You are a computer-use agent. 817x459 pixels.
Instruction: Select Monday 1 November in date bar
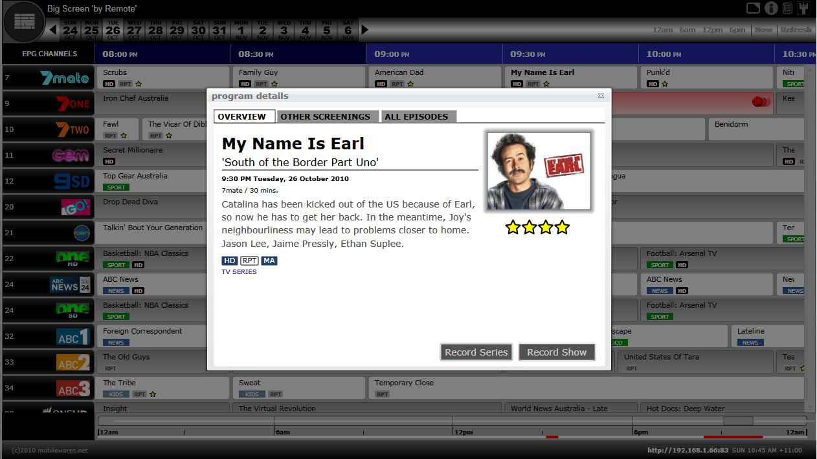241,30
